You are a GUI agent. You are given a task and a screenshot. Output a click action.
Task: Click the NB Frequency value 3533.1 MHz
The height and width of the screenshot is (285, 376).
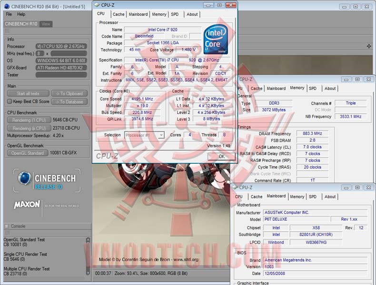350,117
